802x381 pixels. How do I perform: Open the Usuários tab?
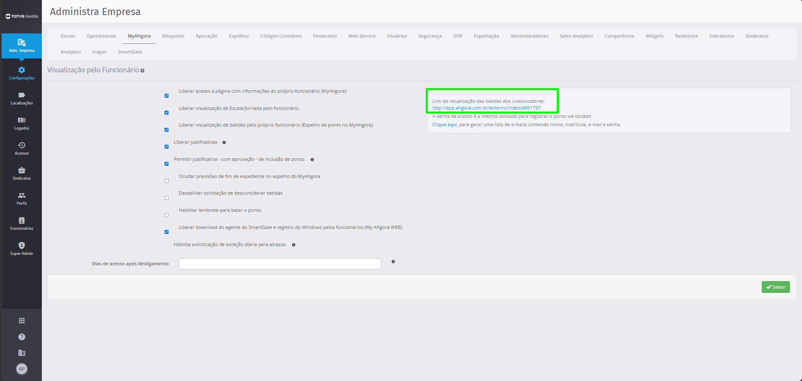point(397,36)
